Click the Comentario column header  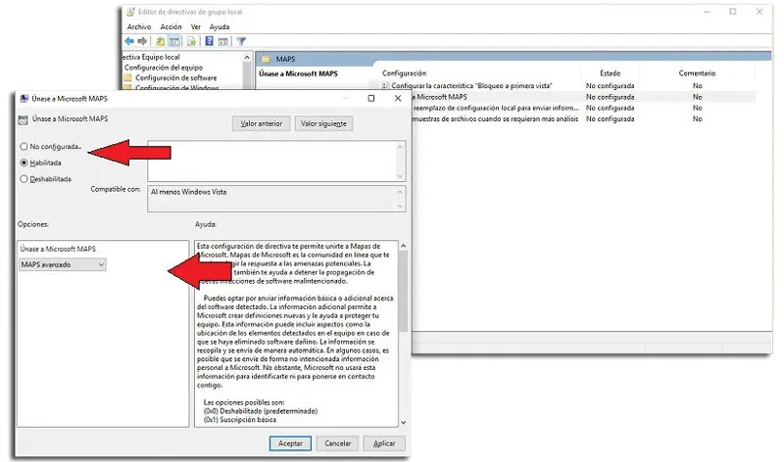point(697,73)
